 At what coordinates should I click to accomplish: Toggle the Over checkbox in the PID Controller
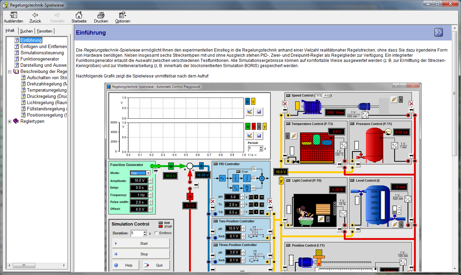[238, 172]
